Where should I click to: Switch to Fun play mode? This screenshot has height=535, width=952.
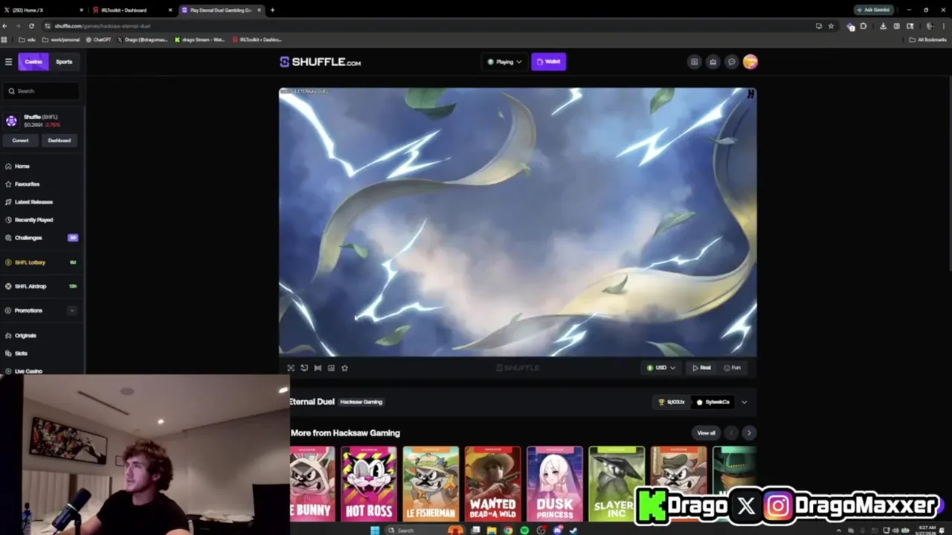tap(732, 368)
